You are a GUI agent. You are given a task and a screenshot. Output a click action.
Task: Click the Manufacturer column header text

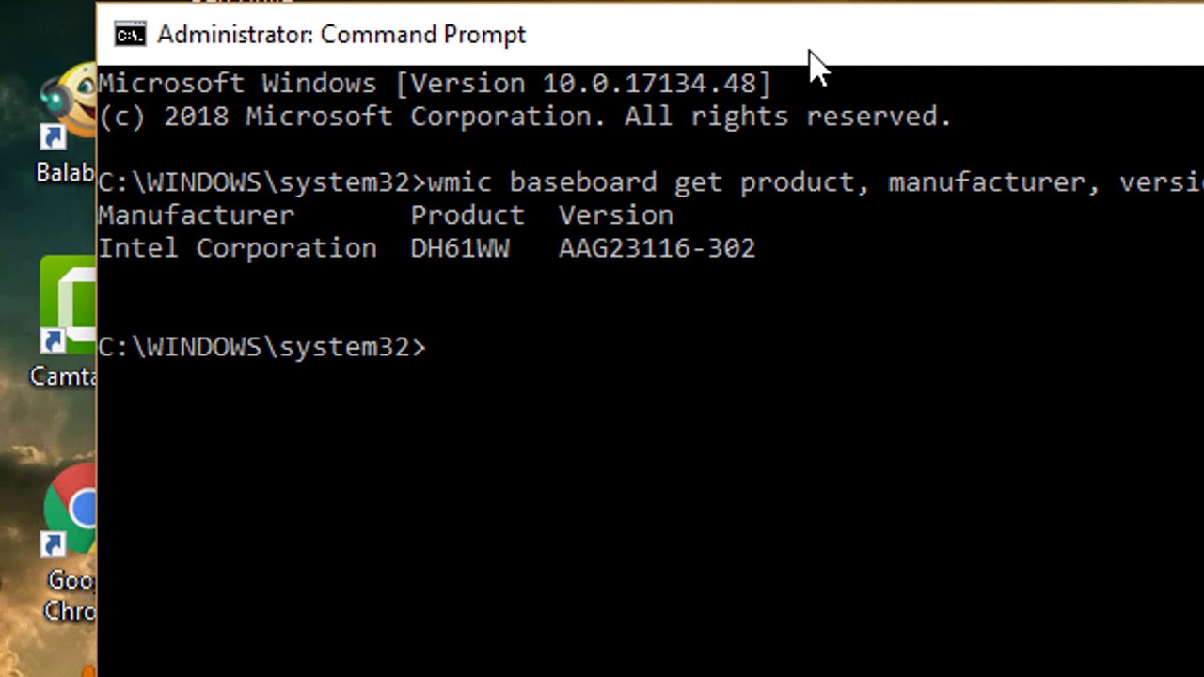click(197, 215)
